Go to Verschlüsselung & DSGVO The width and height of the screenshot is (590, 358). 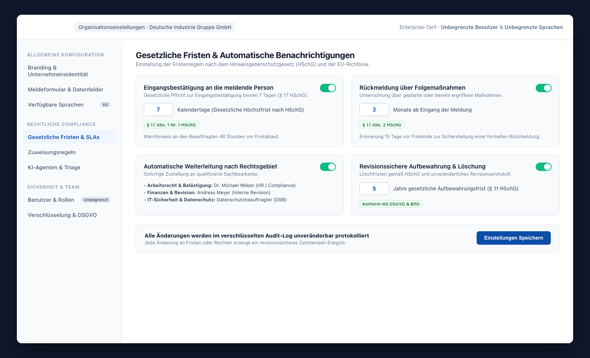(x=69, y=215)
